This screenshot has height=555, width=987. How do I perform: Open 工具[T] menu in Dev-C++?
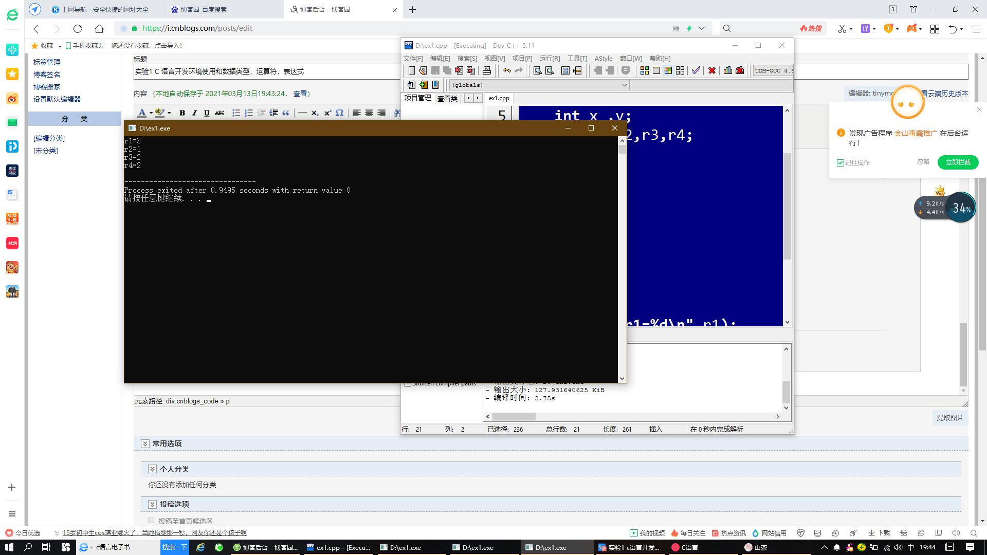click(x=577, y=58)
